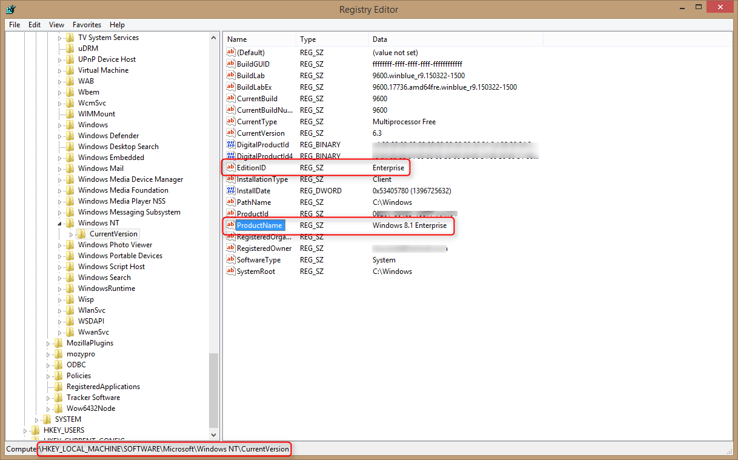The height and width of the screenshot is (460, 738).
Task: Select the WindowsRuntime key
Action: pyautogui.click(x=107, y=288)
